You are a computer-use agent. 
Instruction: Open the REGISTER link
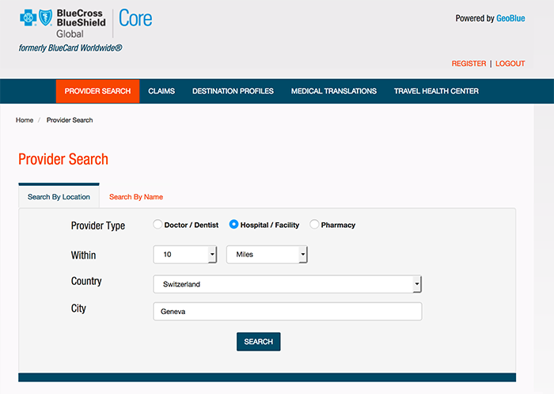[x=469, y=63]
